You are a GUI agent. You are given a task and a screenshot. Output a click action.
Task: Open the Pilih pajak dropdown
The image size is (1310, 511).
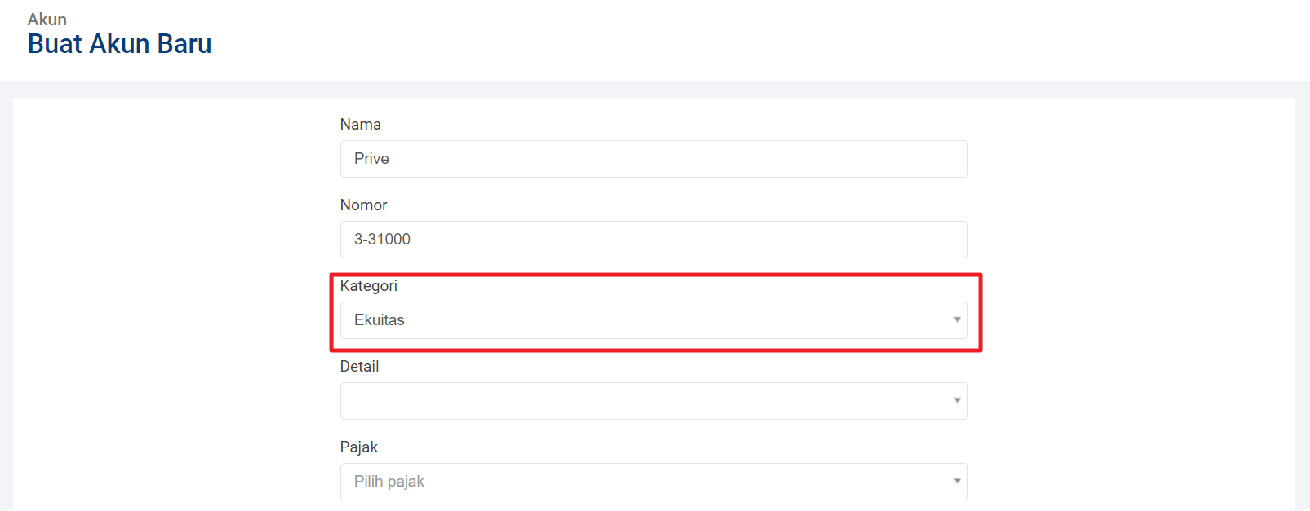[643, 482]
